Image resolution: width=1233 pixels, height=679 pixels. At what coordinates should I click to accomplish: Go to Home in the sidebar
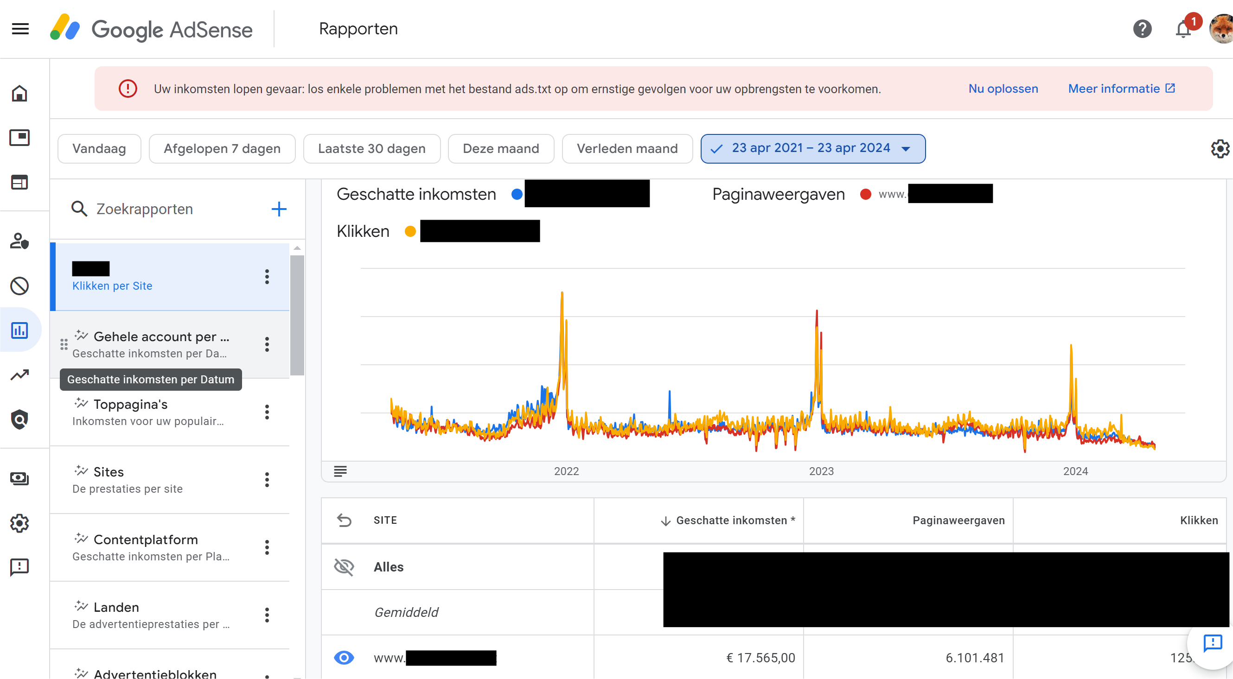coord(19,93)
